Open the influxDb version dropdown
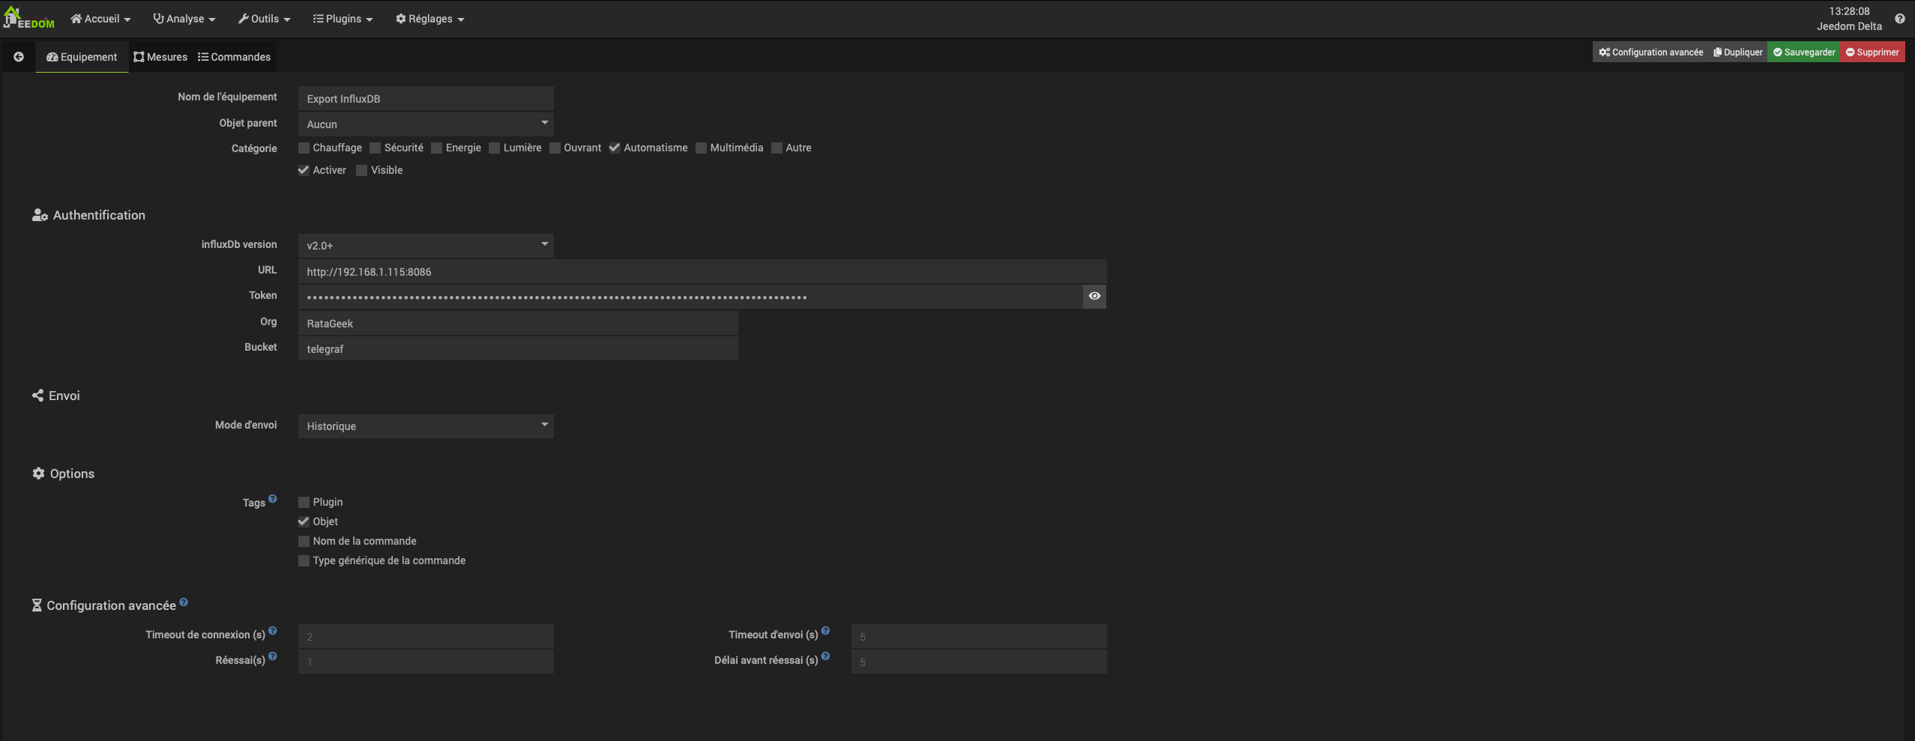Viewport: 1915px width, 741px height. 426,245
